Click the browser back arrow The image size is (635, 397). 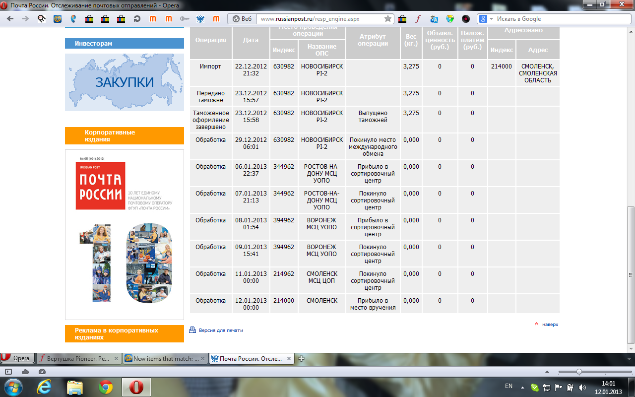click(10, 19)
